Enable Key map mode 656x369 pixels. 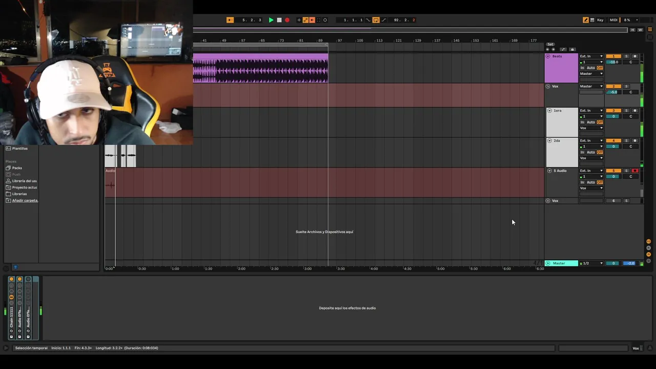click(x=600, y=20)
